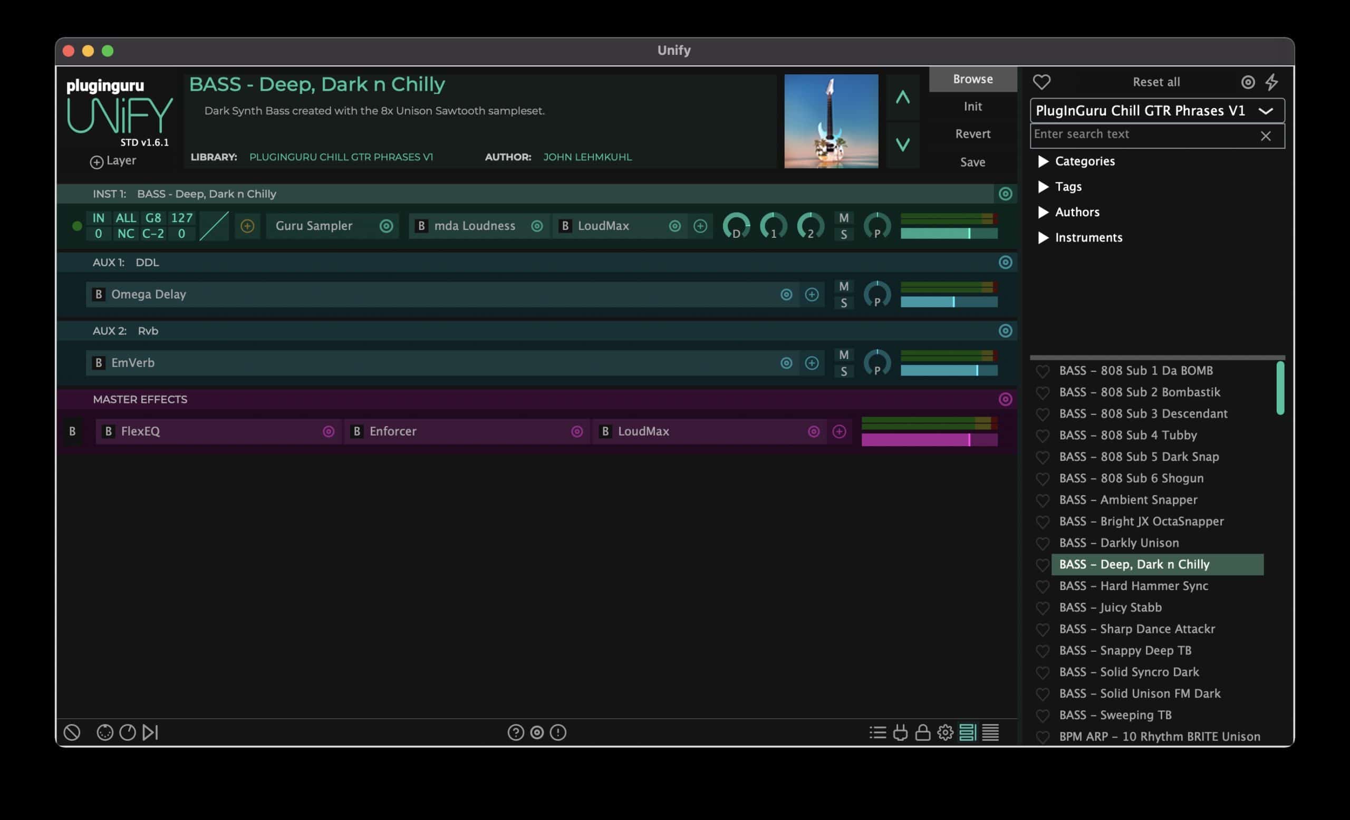Click the Add Layer plus icon
Image resolution: width=1350 pixels, height=820 pixels.
[x=97, y=162]
